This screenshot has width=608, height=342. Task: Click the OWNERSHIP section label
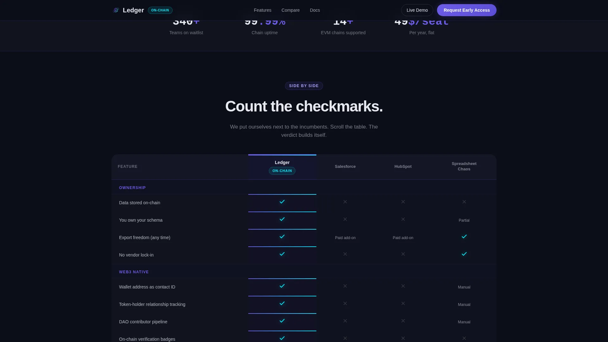click(132, 188)
